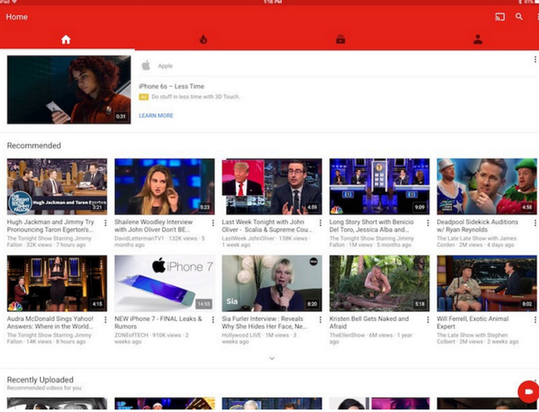This screenshot has width=539, height=412.
Task: Click the Home title in header
Action: [17, 17]
